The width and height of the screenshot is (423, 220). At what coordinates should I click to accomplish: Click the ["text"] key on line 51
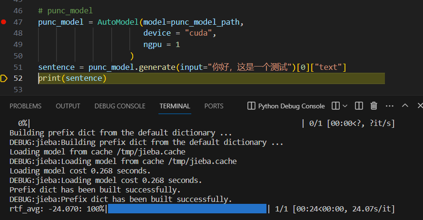coord(328,67)
